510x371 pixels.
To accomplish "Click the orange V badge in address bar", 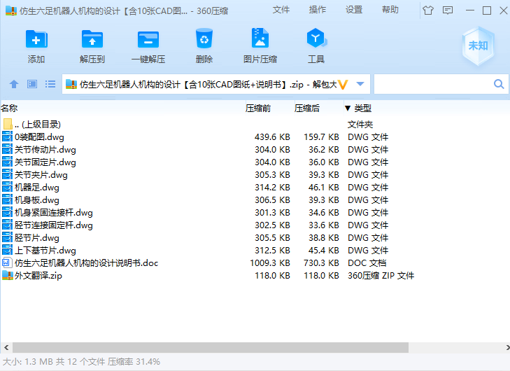I will coord(343,85).
